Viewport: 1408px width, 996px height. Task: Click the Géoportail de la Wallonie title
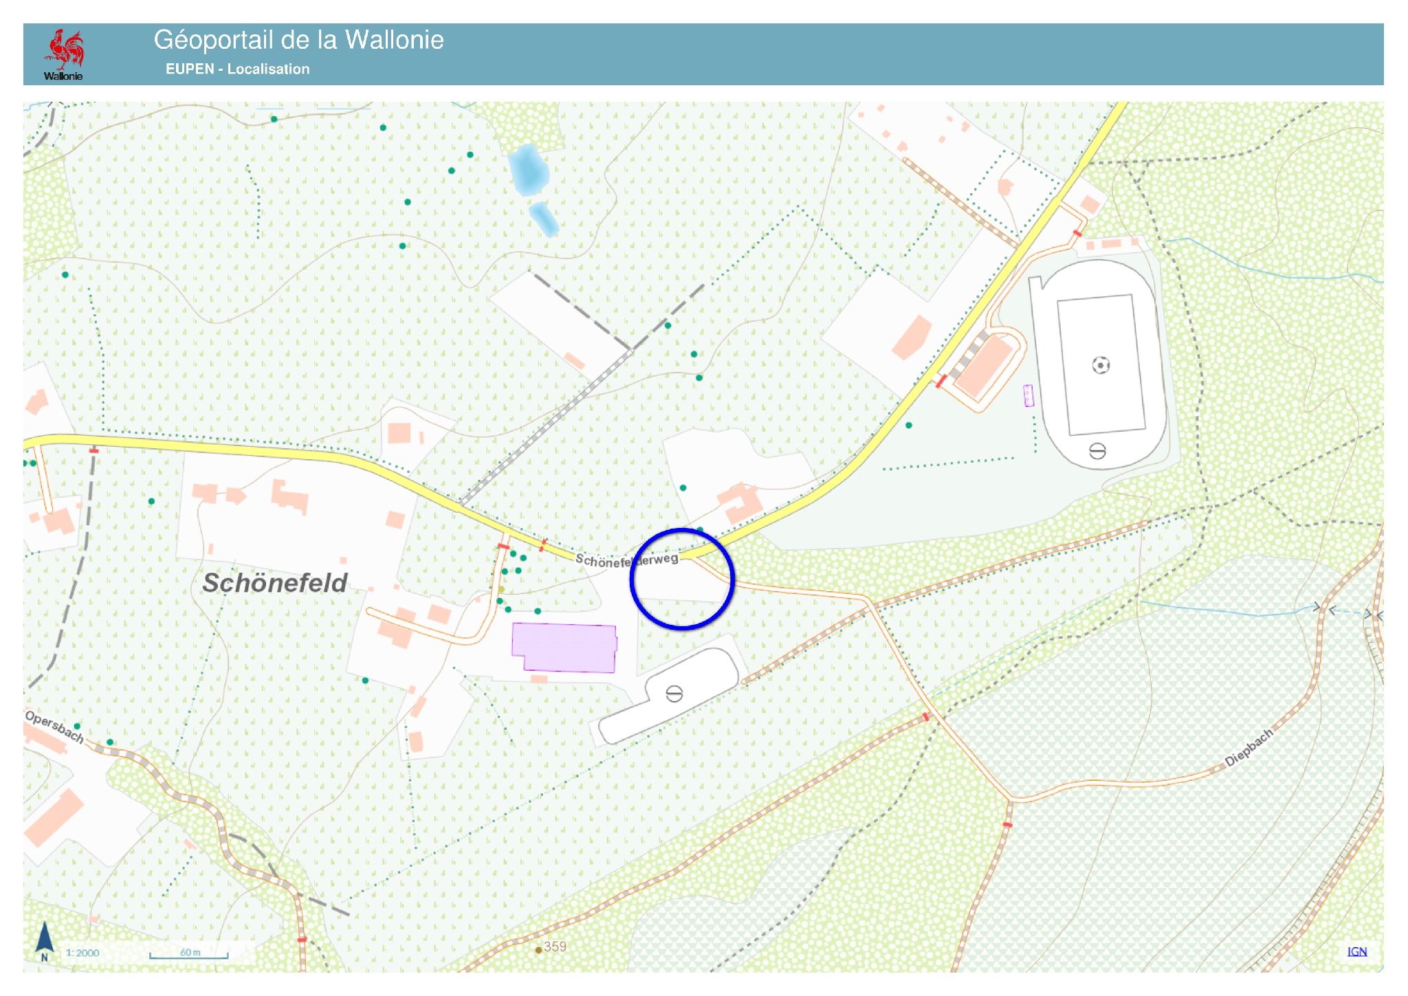click(x=298, y=40)
